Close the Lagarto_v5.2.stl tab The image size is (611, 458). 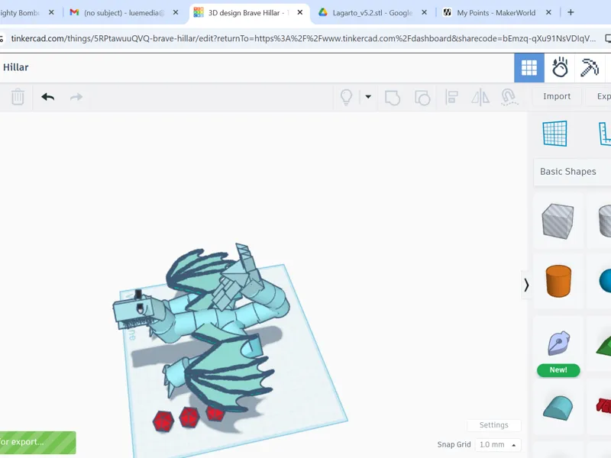[425, 13]
